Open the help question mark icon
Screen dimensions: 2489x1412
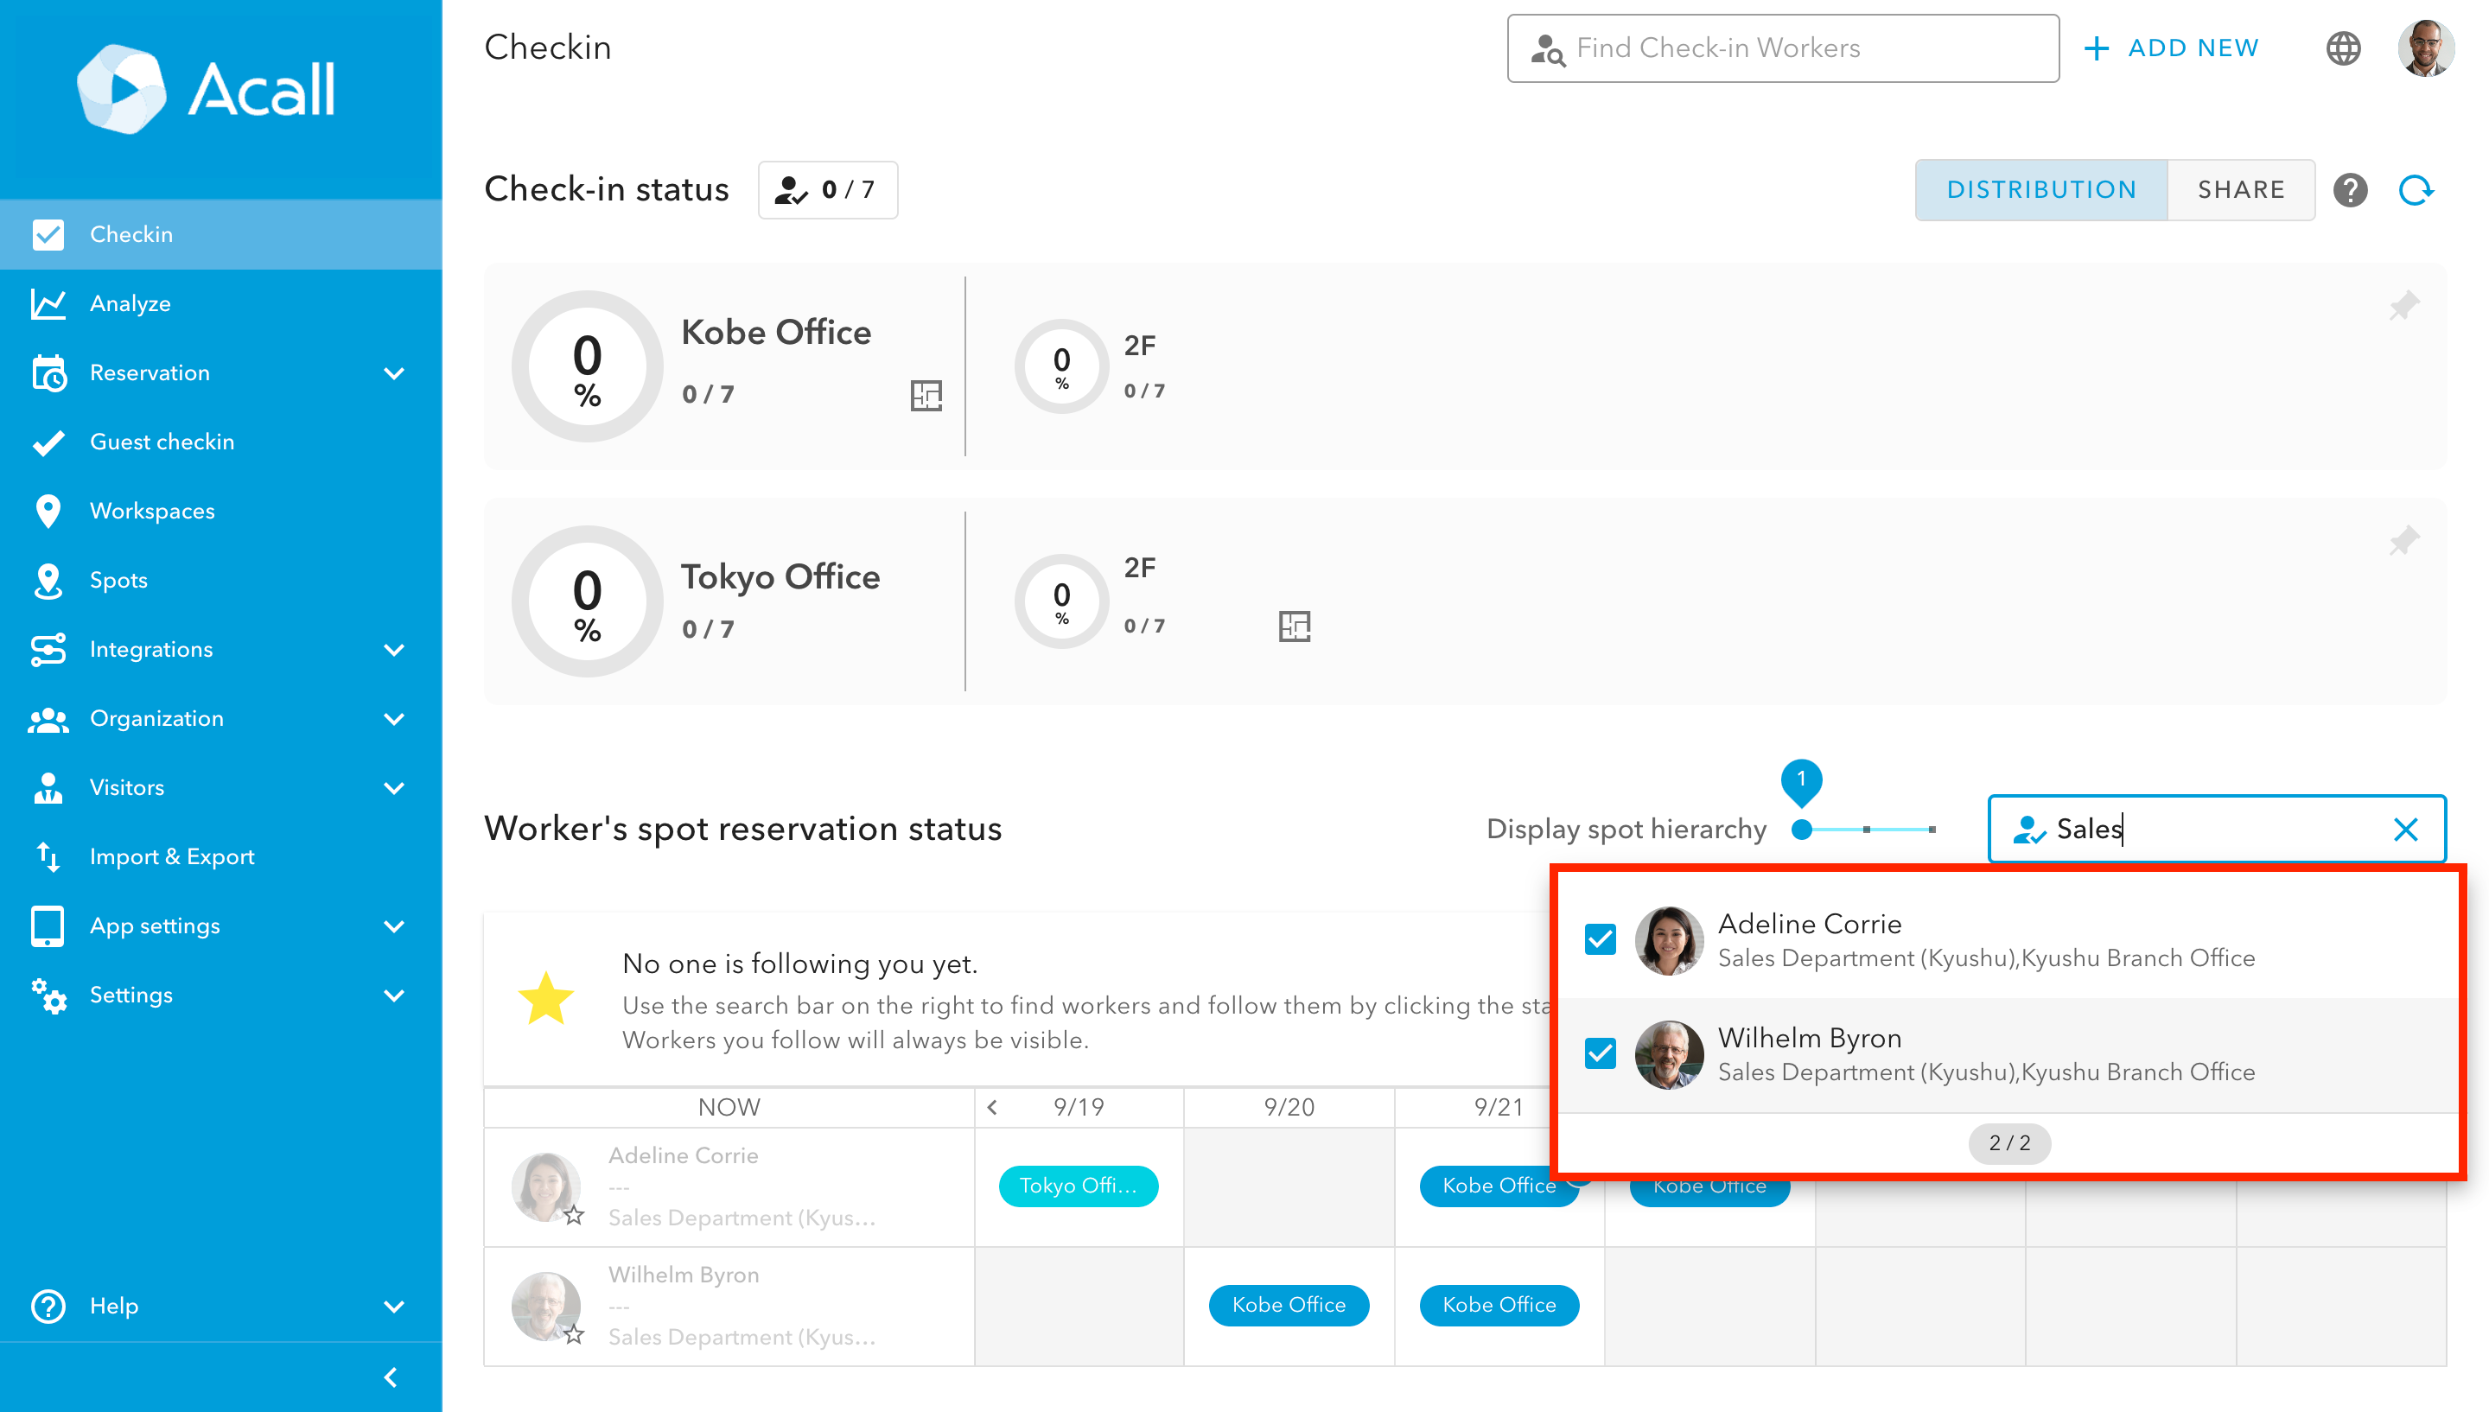click(2349, 190)
